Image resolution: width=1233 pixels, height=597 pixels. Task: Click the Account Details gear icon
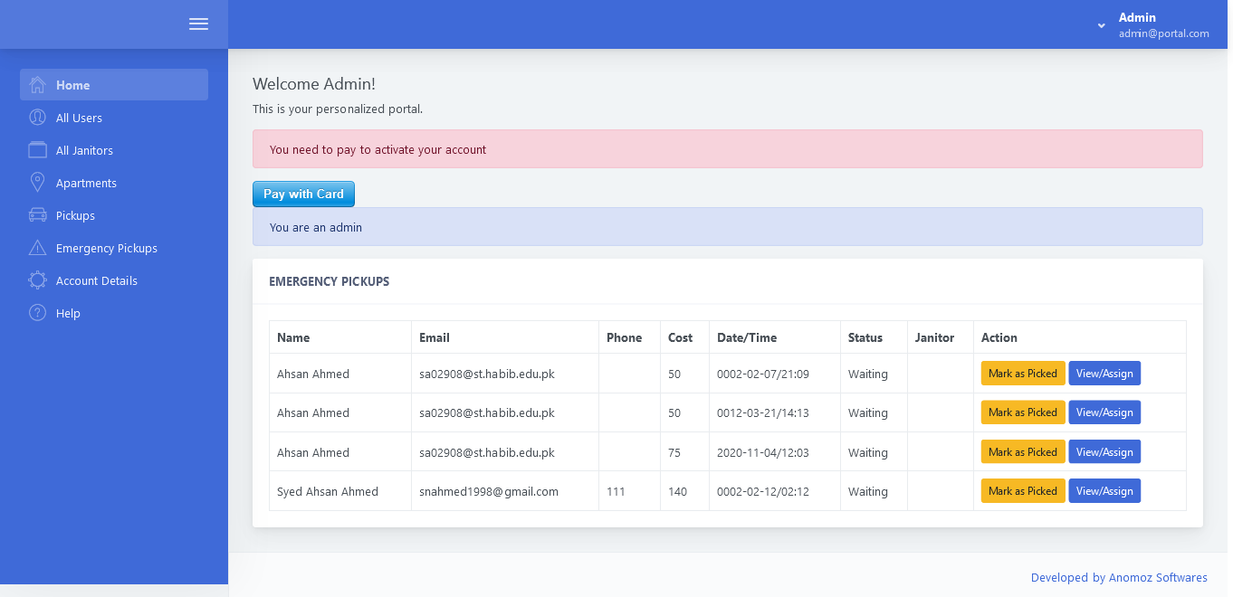37,280
